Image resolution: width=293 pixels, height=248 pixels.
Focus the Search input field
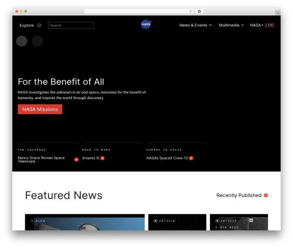pos(71,25)
